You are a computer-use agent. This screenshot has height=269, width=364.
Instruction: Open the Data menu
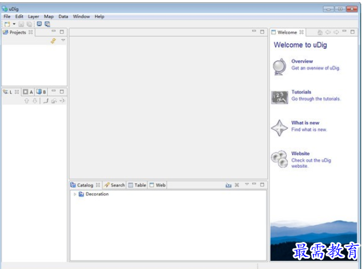(63, 17)
